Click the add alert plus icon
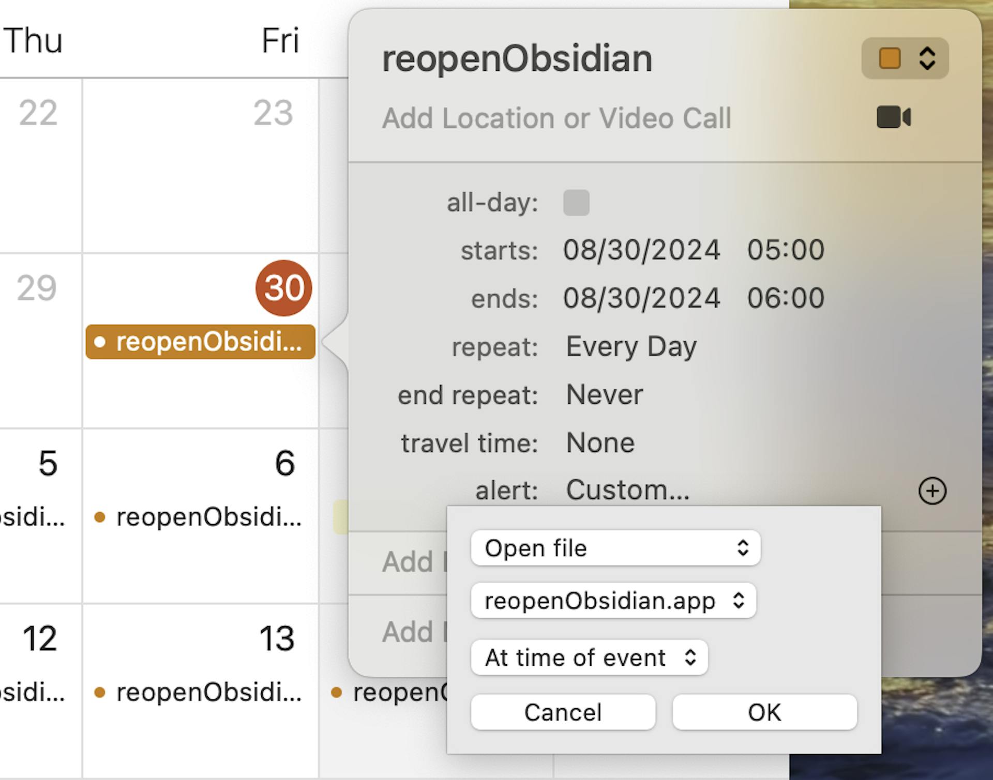Screen dimensions: 993x780 point(932,491)
